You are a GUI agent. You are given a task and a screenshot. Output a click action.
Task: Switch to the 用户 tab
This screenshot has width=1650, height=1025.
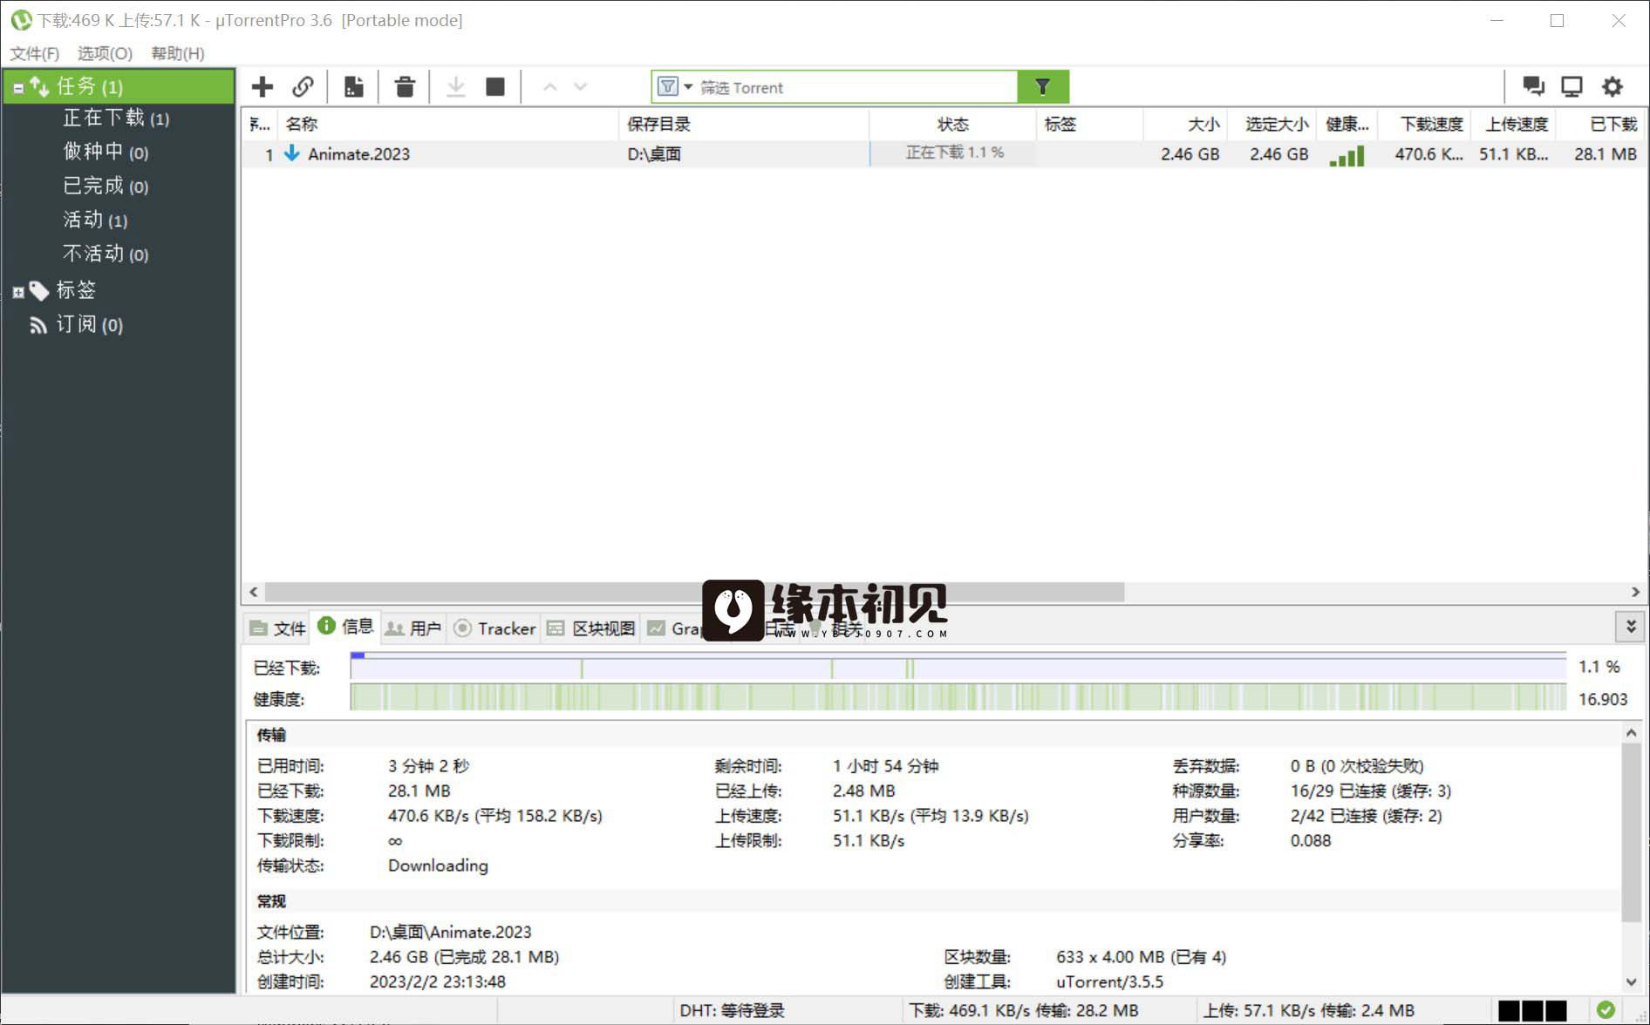tap(414, 628)
